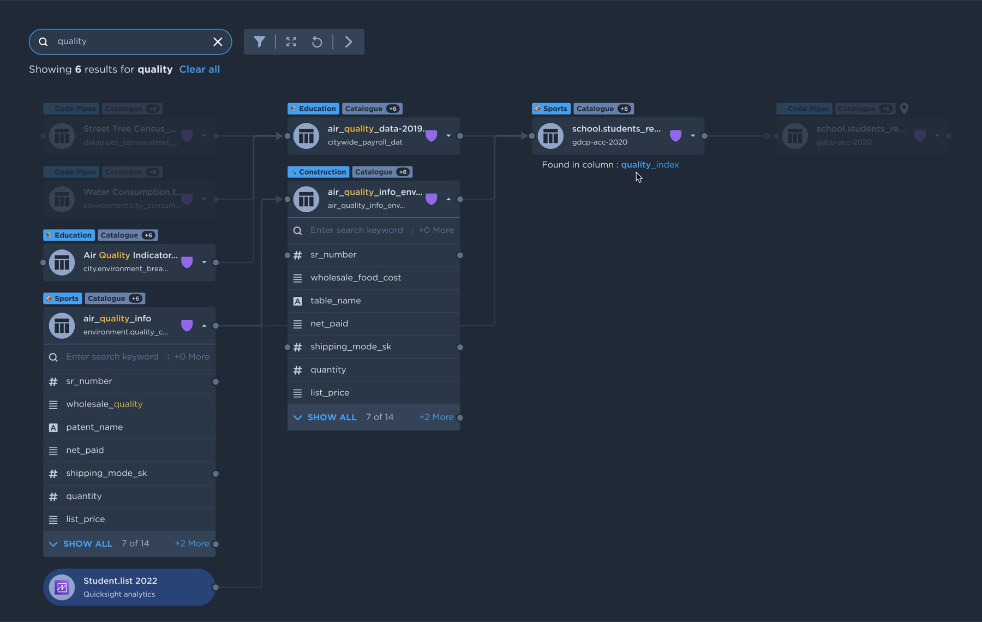Click the location pin icon near faded node
The width and height of the screenshot is (982, 622).
904,109
